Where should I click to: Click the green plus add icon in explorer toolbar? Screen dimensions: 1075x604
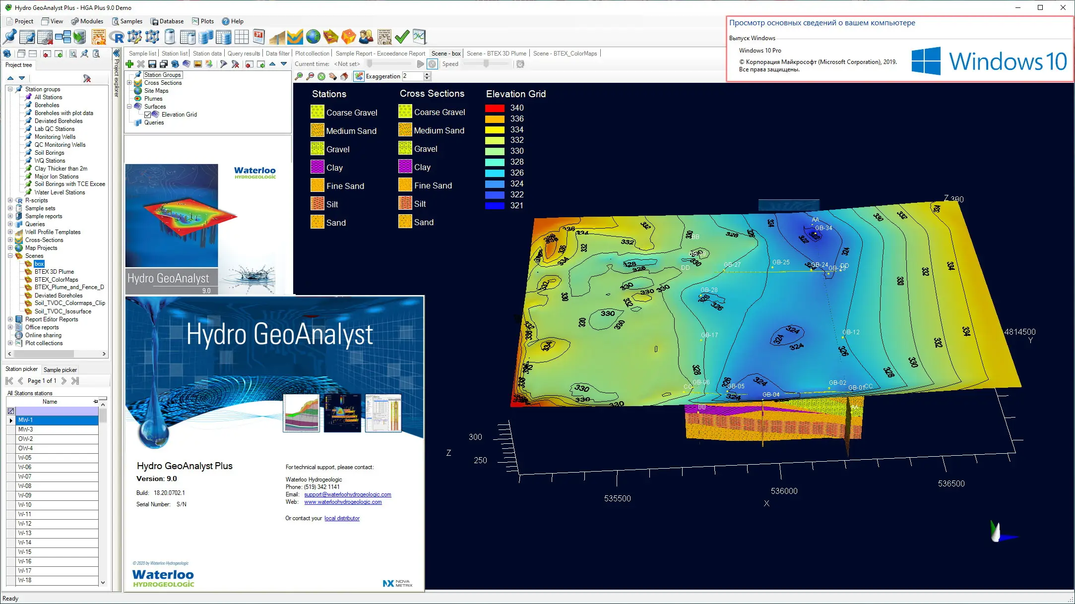tap(129, 64)
